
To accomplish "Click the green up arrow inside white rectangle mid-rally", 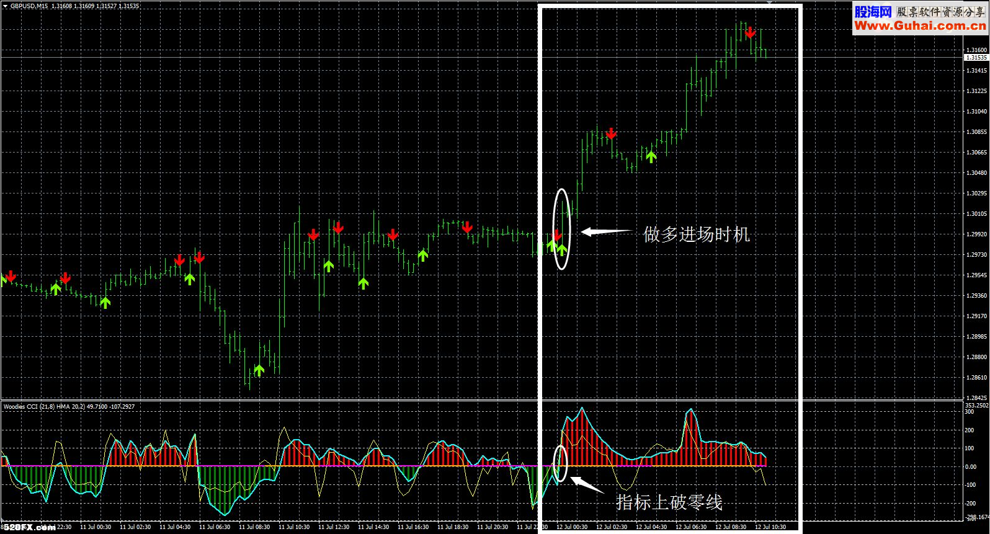I will click(x=651, y=156).
